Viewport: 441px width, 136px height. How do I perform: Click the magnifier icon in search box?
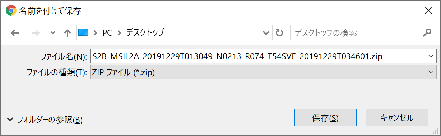coord(427,33)
